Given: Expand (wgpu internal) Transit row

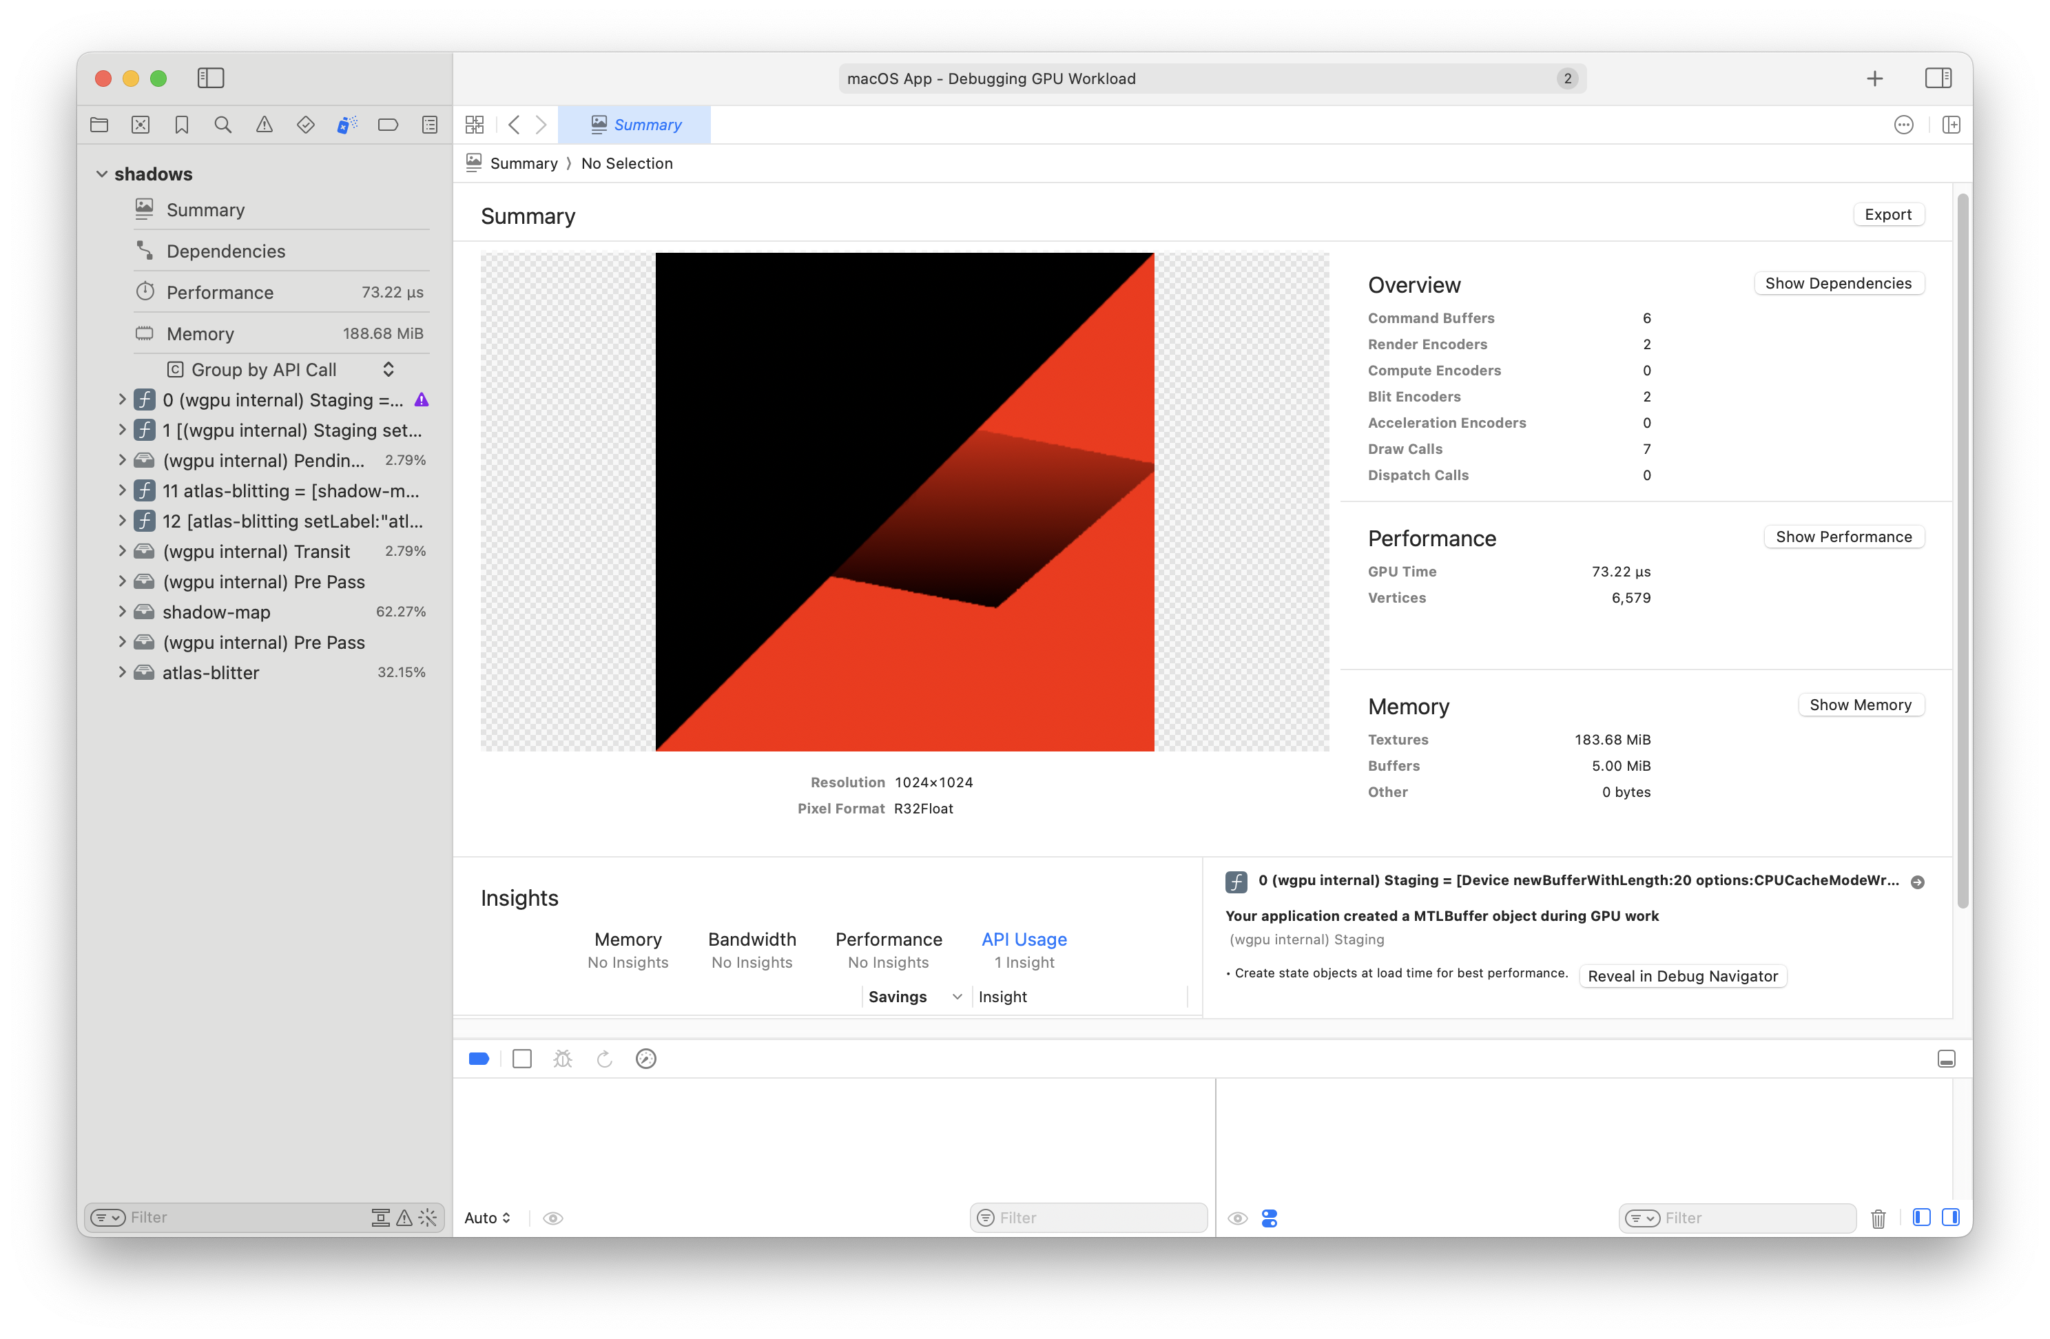Looking at the screenshot, I should coord(121,551).
